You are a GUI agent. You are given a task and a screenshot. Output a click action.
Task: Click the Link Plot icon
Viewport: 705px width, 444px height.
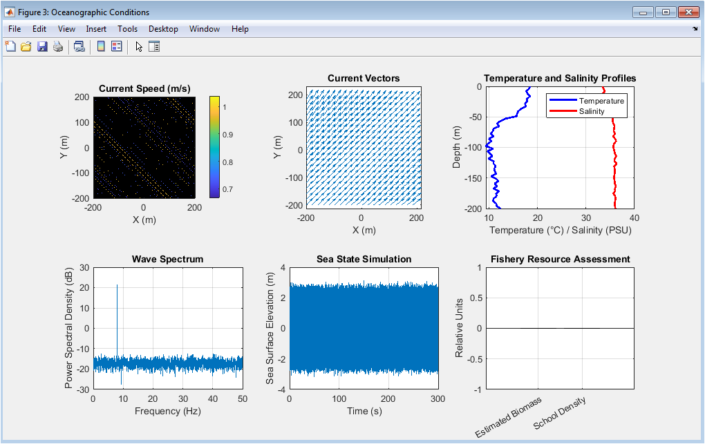click(x=79, y=46)
